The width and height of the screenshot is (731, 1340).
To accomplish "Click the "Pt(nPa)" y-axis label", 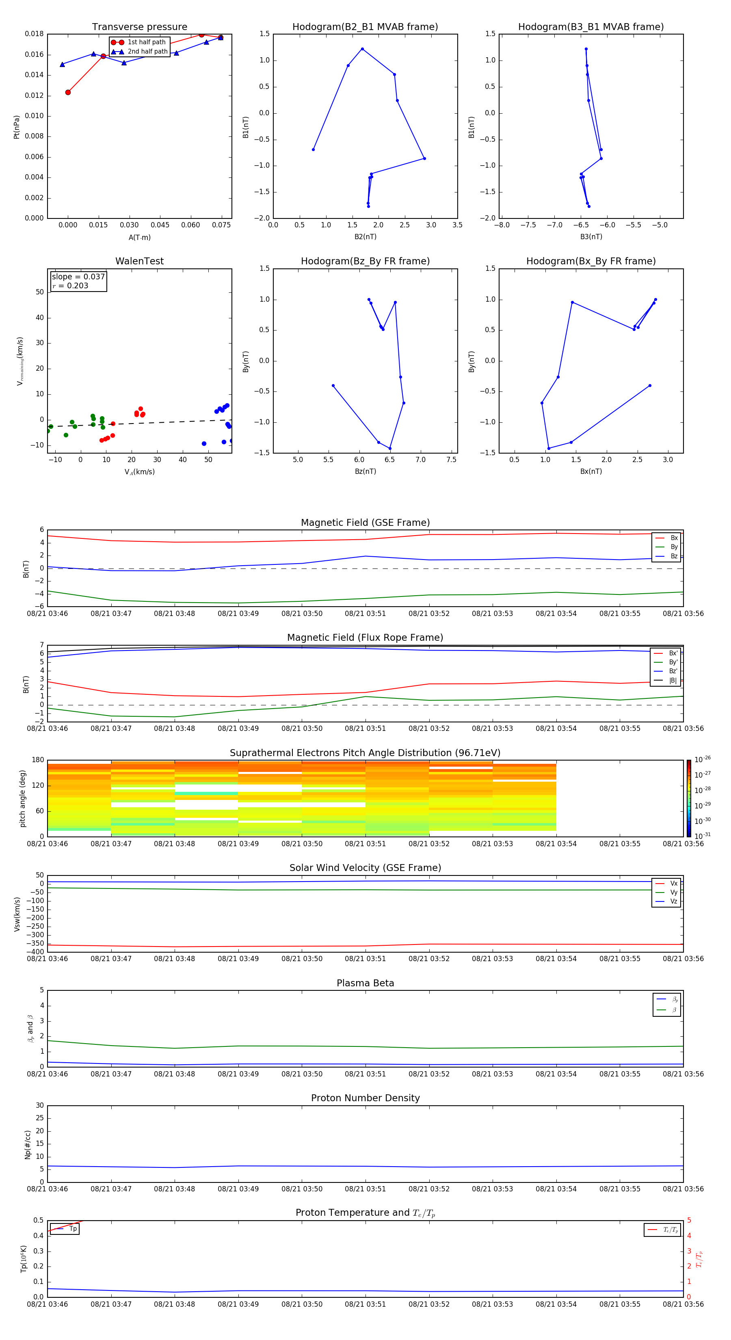I will [17, 126].
